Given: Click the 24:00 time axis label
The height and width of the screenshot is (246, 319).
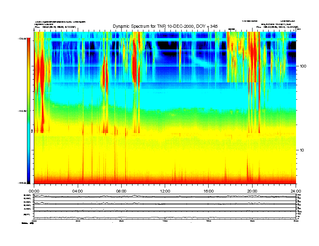Looking at the screenshot, I should [296, 191].
